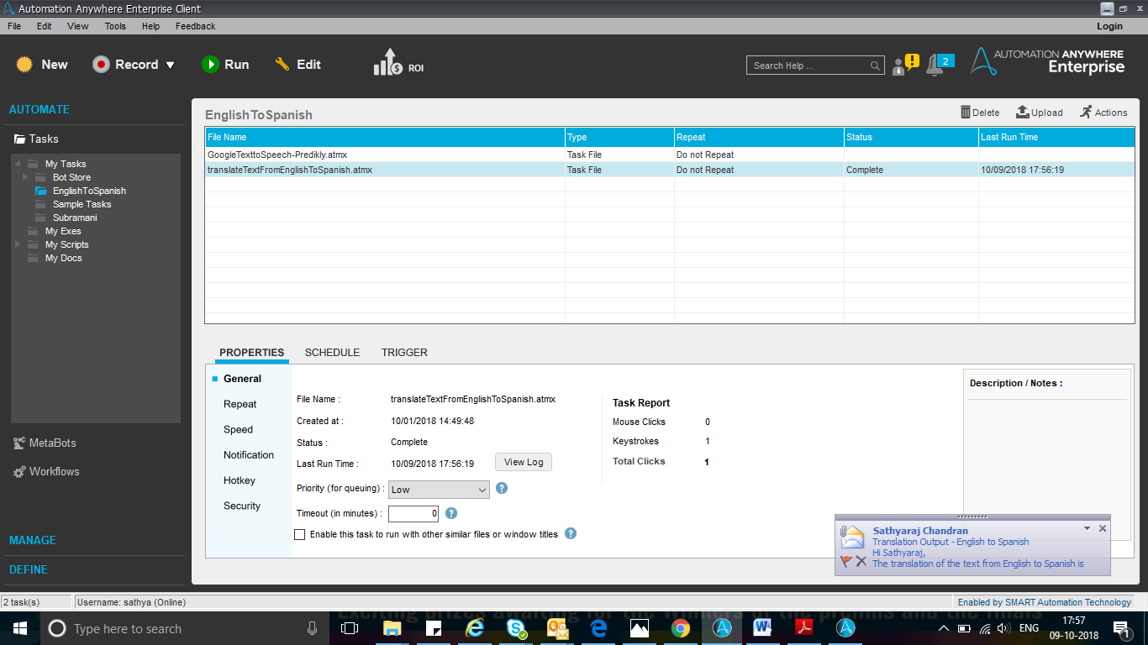The width and height of the screenshot is (1148, 645).
Task: Click the ROI chart icon
Action: (387, 63)
